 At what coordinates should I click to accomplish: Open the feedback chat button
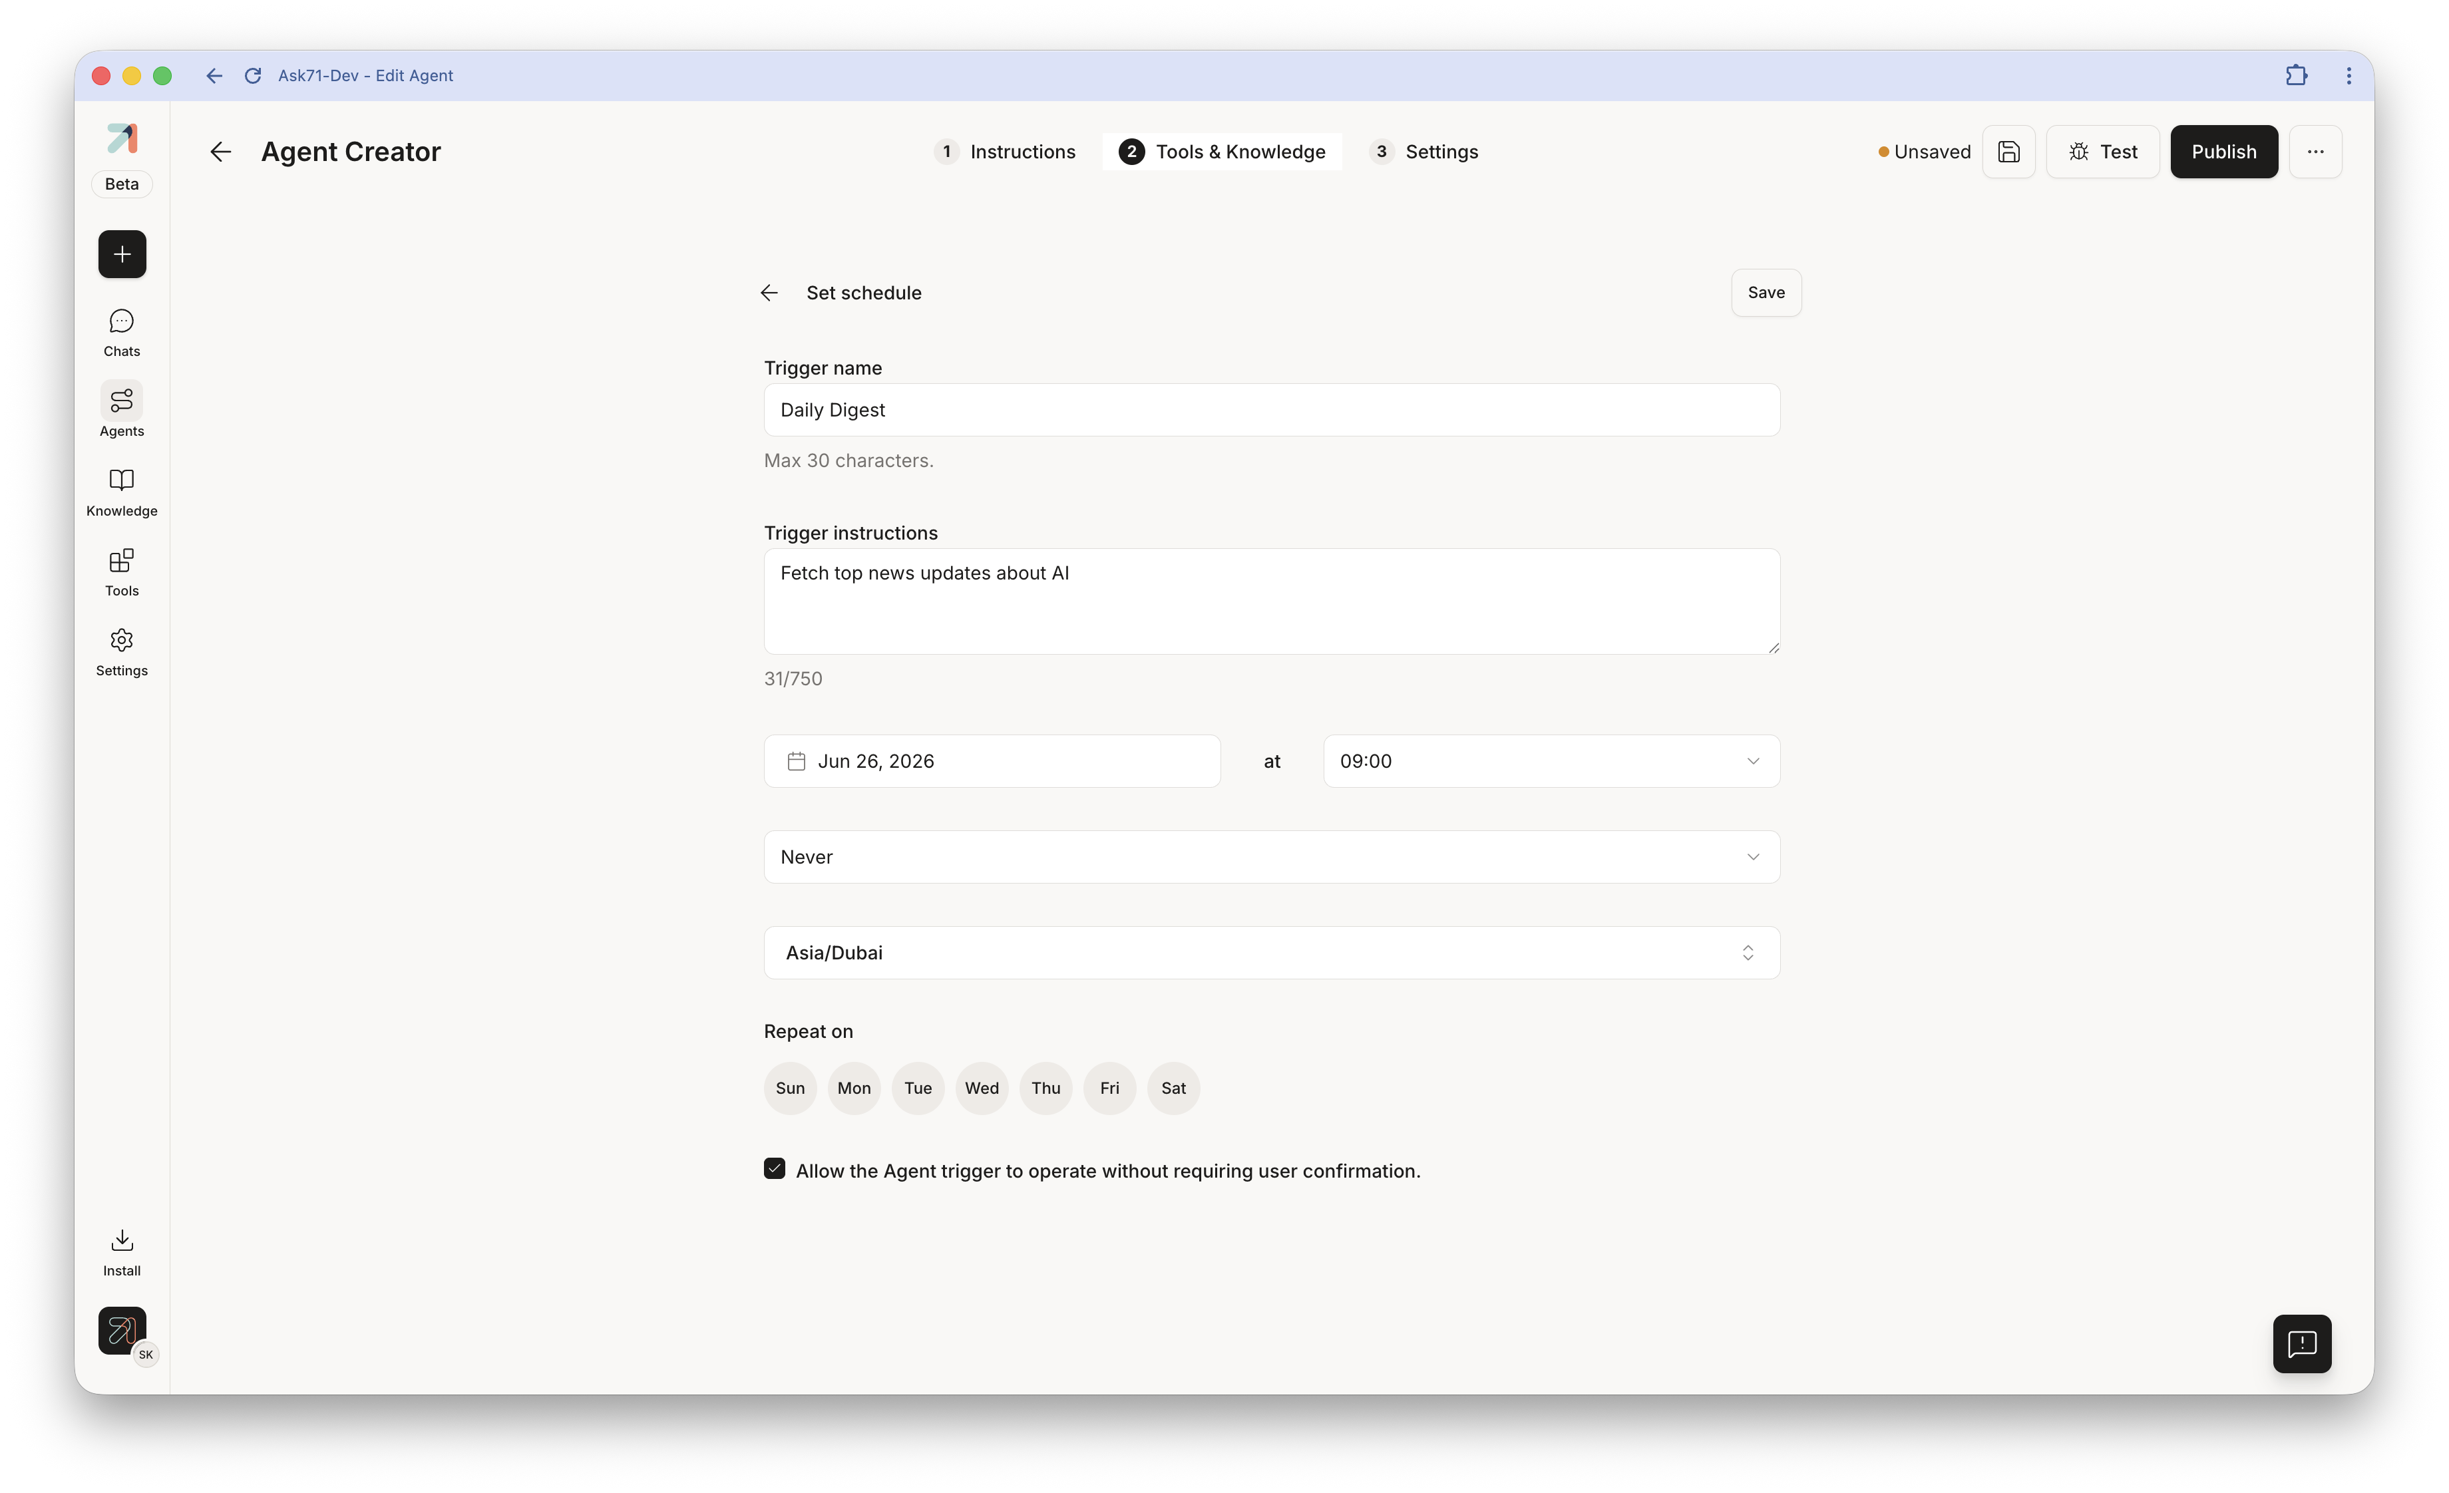(x=2302, y=1344)
